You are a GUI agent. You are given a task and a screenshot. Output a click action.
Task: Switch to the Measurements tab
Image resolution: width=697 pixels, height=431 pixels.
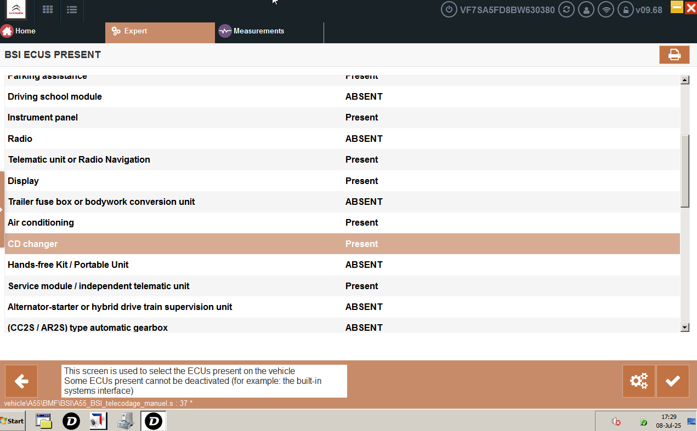point(252,31)
